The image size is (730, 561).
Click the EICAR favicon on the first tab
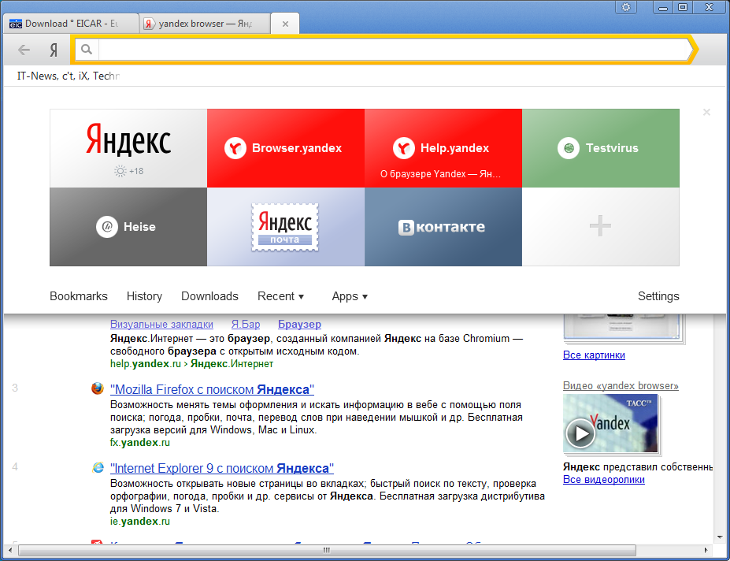[x=16, y=24]
